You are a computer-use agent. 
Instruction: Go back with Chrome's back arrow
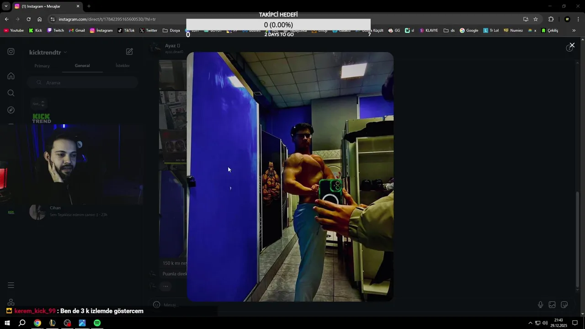coord(6,19)
